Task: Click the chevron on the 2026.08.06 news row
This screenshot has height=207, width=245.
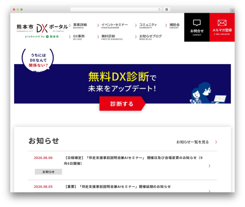Action: [x=209, y=166]
